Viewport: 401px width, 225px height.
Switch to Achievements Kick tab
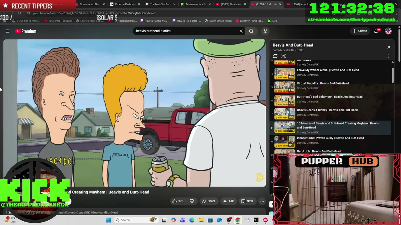(195, 4)
